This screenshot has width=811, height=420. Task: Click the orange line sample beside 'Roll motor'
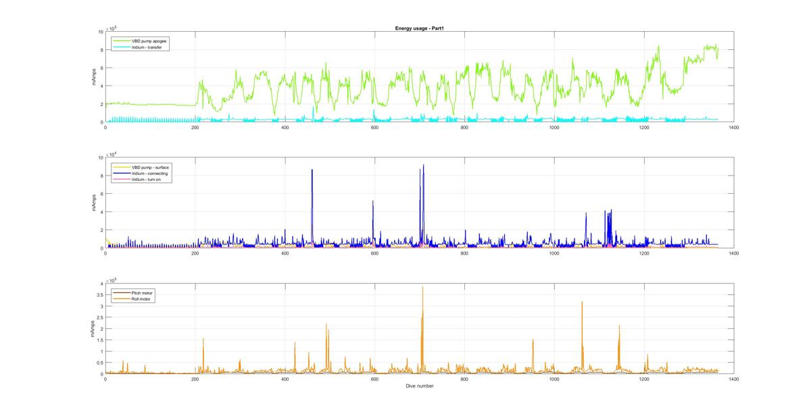[x=121, y=299]
